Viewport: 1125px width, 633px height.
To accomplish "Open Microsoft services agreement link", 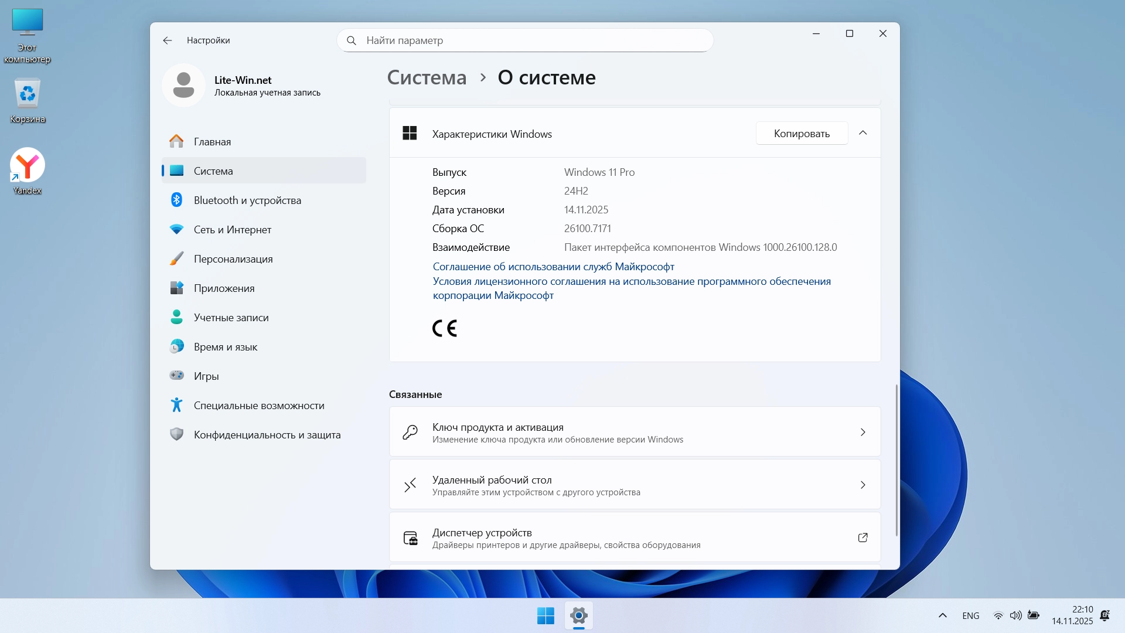I will (x=553, y=267).
